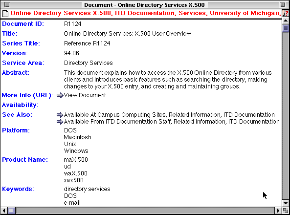
Task: Click the vertical scrollbar down arrow
Action: 286,203
